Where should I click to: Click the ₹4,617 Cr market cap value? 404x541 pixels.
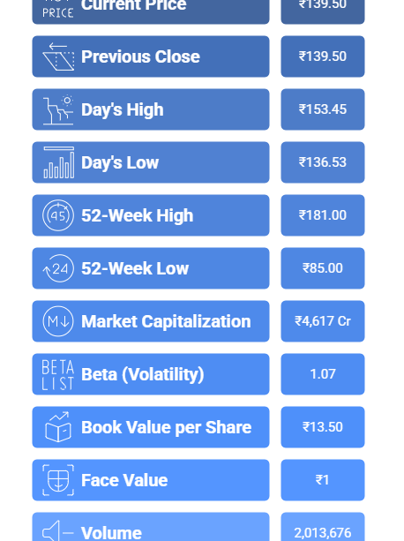point(323,321)
